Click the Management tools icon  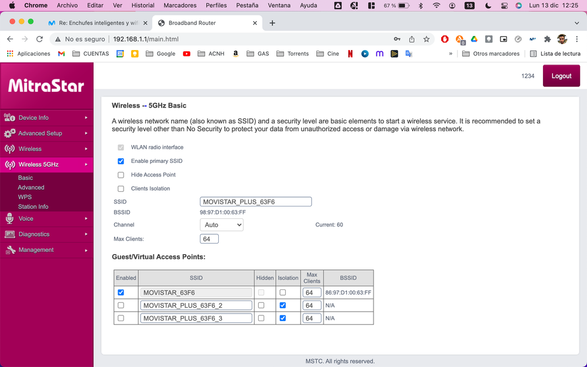click(x=9, y=250)
